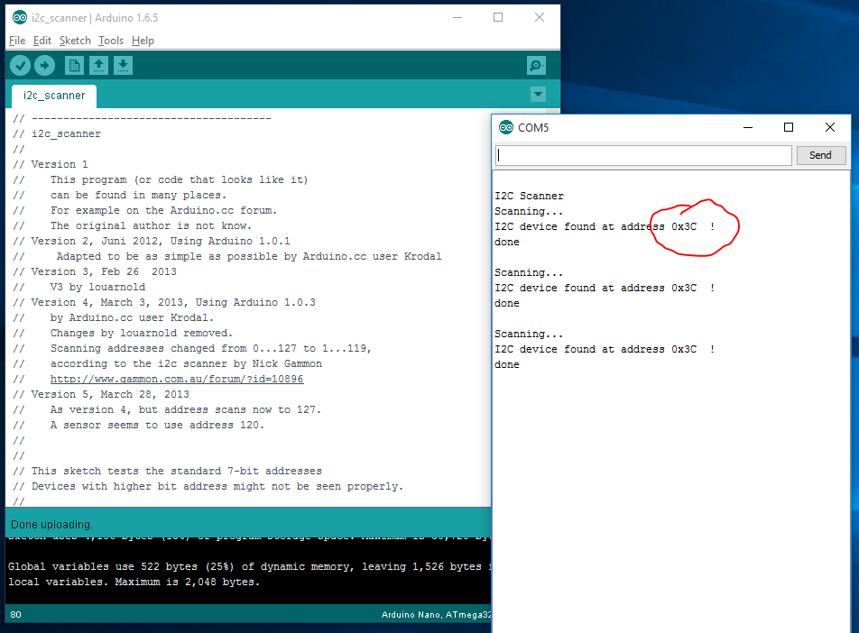Click the Upload arrow icon
Viewport: 859px width, 633px height.
coord(44,66)
